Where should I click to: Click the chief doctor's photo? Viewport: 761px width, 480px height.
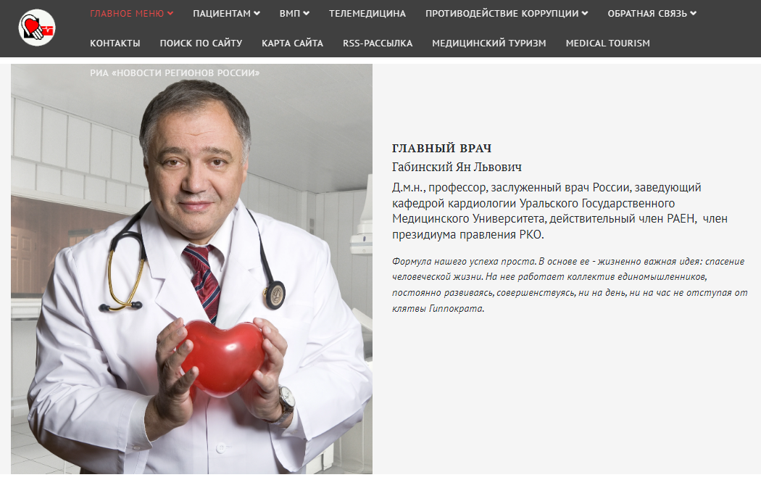(x=192, y=269)
